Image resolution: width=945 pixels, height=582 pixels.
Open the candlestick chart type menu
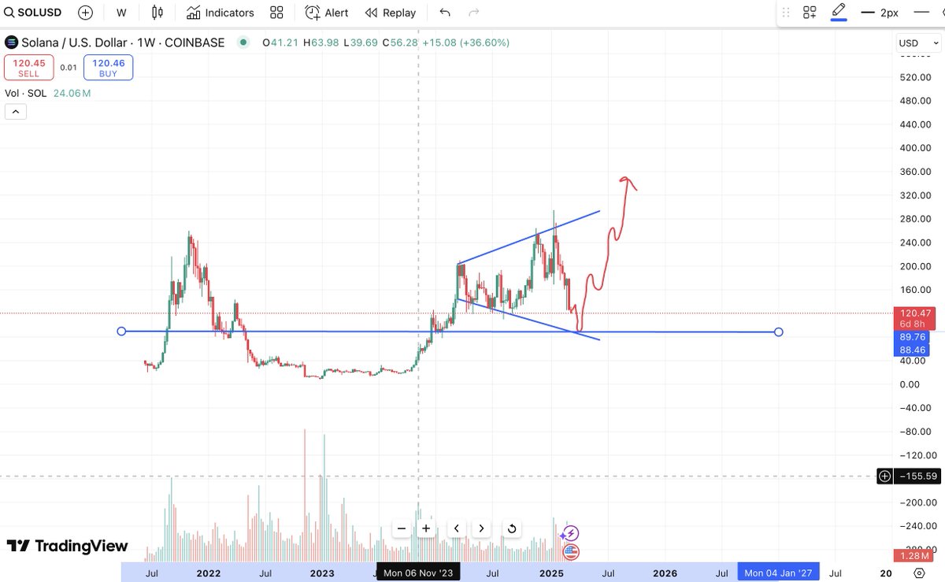(157, 13)
